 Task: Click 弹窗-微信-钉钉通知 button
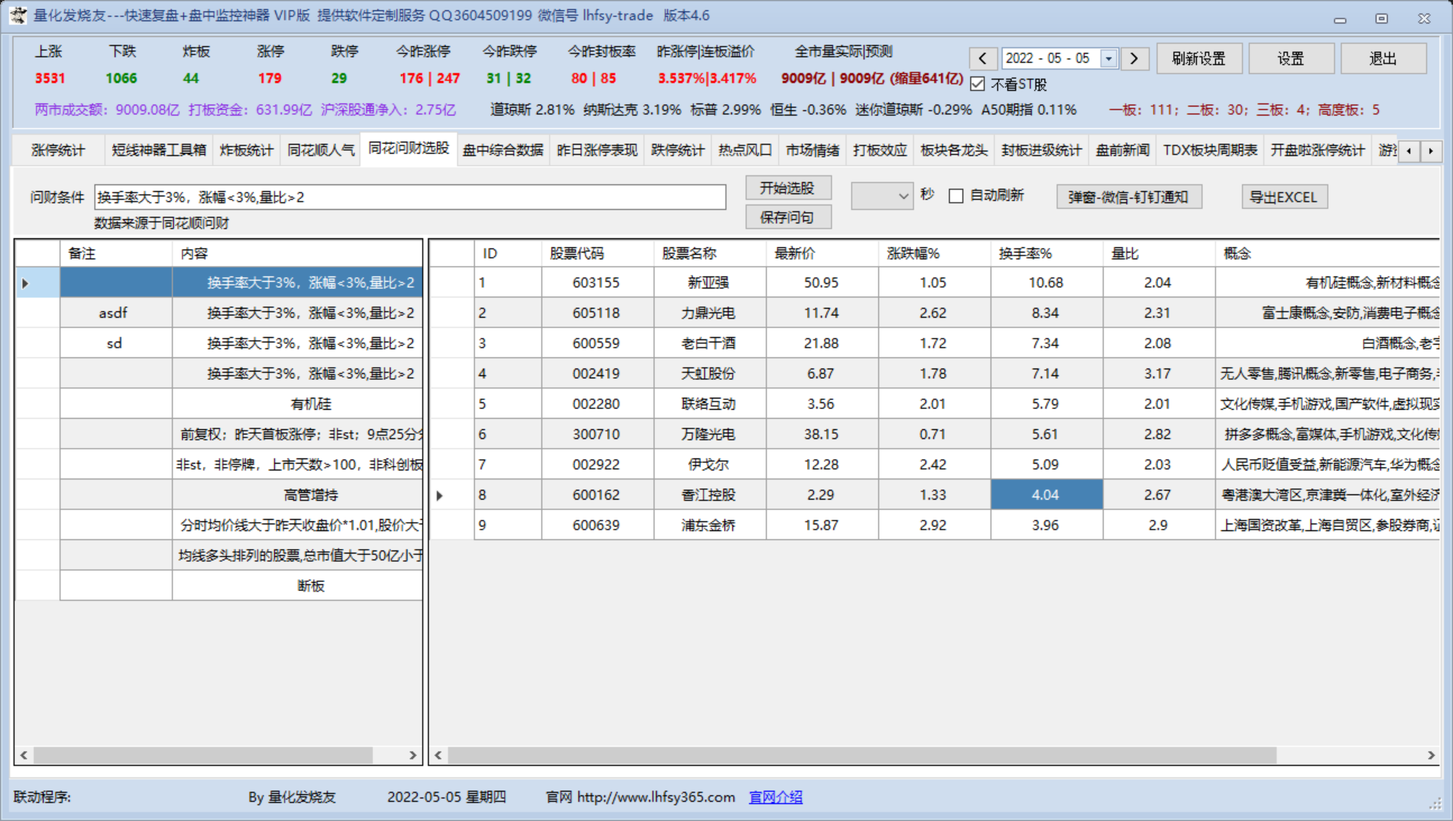(x=1129, y=197)
